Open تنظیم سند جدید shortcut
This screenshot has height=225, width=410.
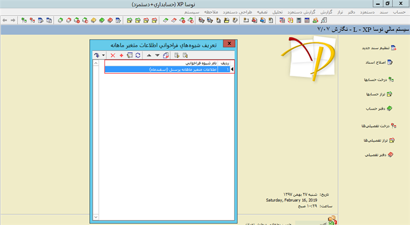pos(376,49)
